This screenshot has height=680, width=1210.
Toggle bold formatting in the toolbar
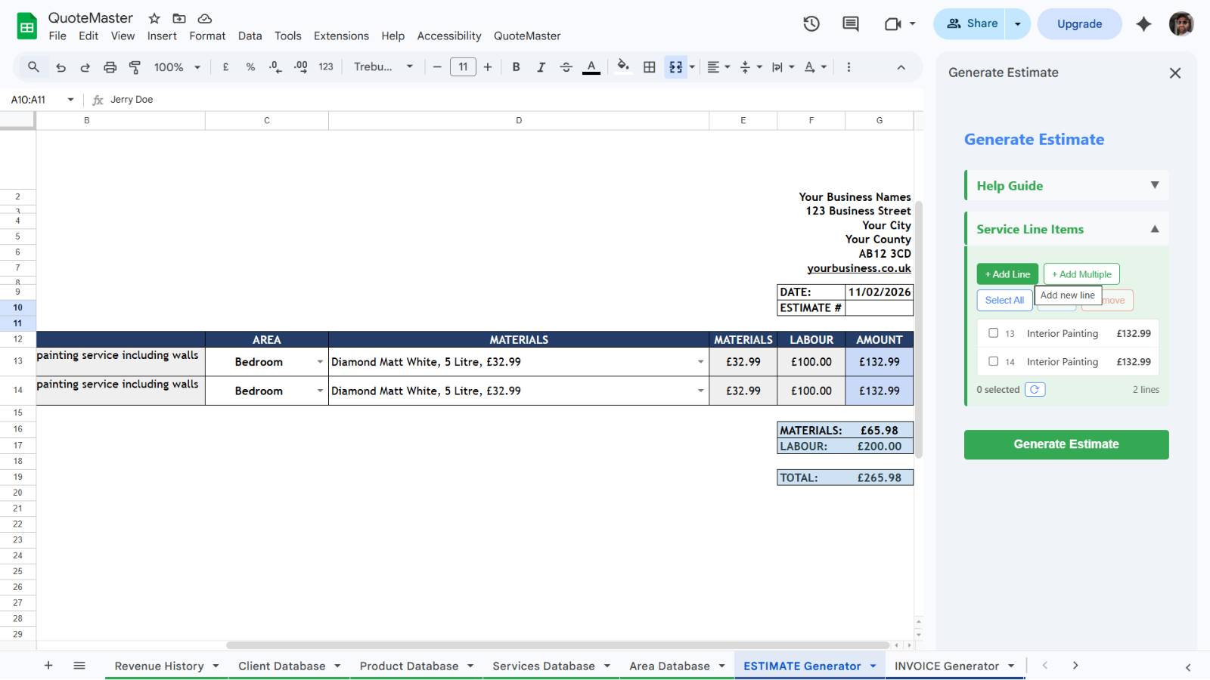tap(516, 66)
